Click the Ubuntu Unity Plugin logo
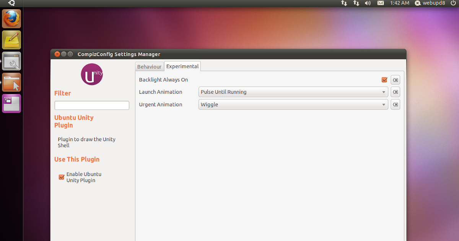Screen dimensions: 459x241 [91, 74]
